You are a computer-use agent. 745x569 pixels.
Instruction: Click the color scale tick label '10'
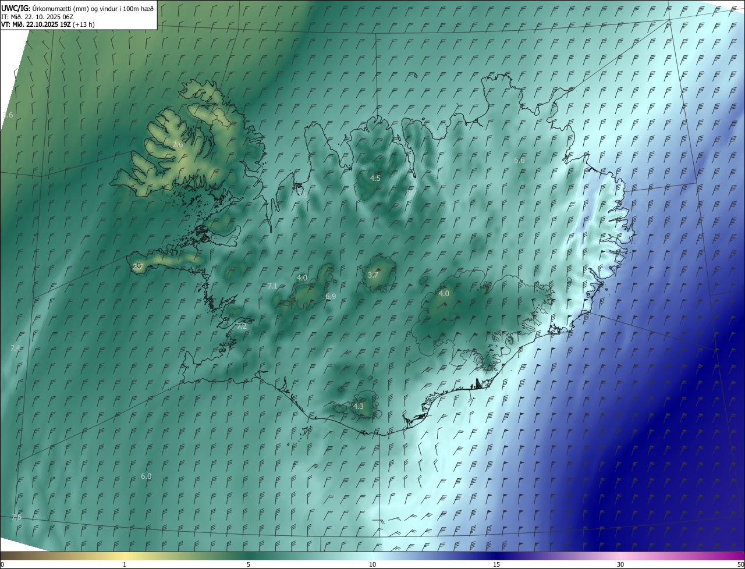click(372, 565)
